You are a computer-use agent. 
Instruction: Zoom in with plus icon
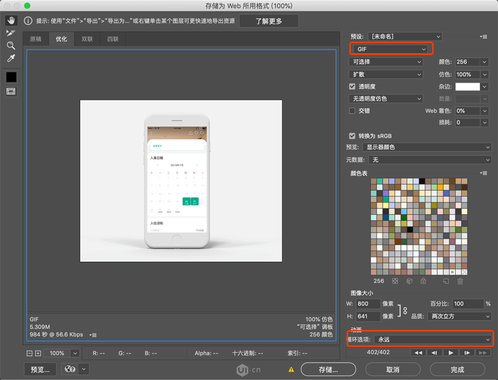pyautogui.click(x=38, y=353)
